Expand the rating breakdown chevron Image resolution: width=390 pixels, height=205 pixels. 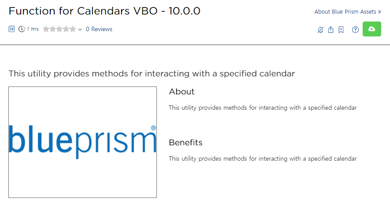[80, 29]
